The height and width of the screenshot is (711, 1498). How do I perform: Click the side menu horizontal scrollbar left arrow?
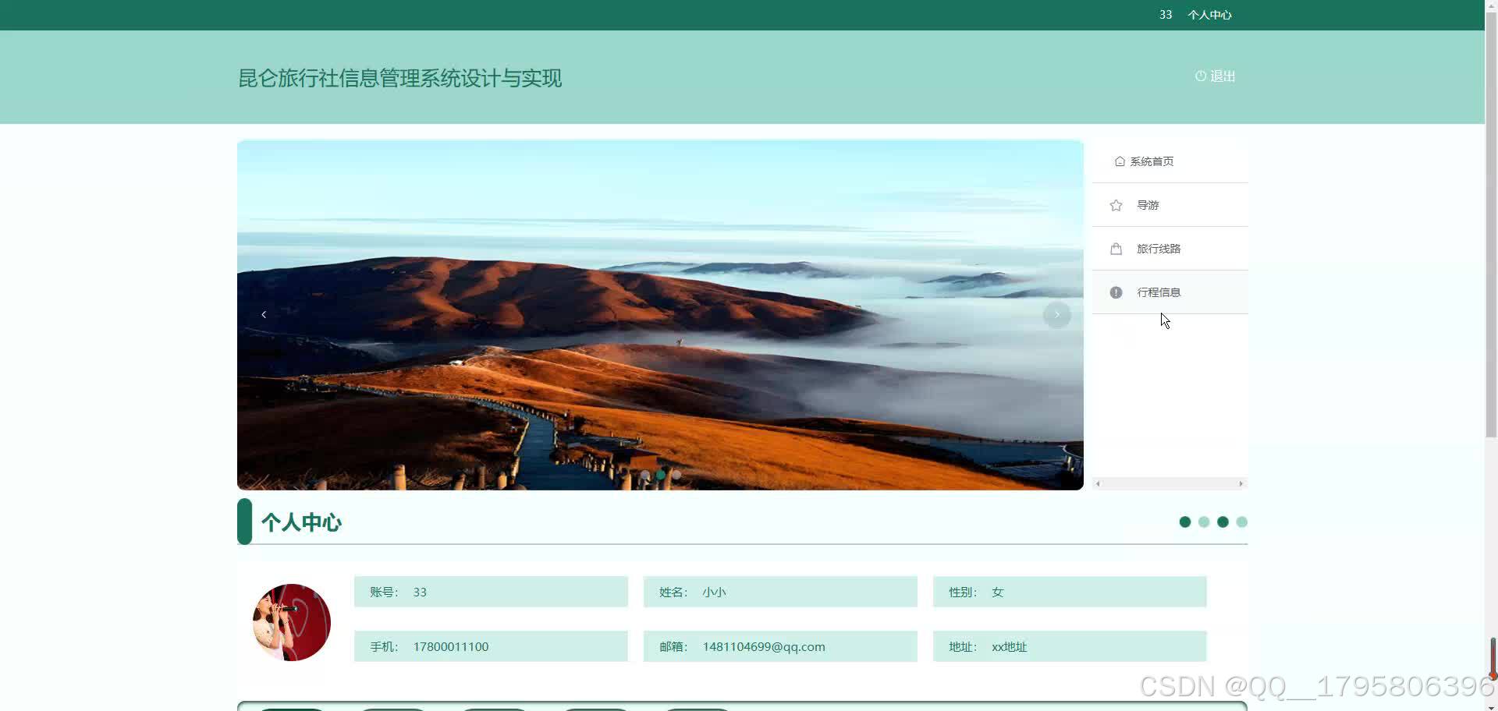tap(1098, 484)
